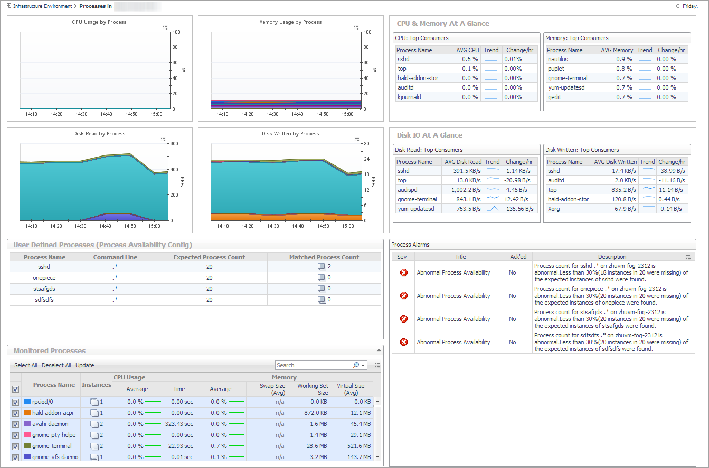Screen dimensions: 709x468
Task: Click the magnifier icon in the Search box
Action: [x=356, y=365]
